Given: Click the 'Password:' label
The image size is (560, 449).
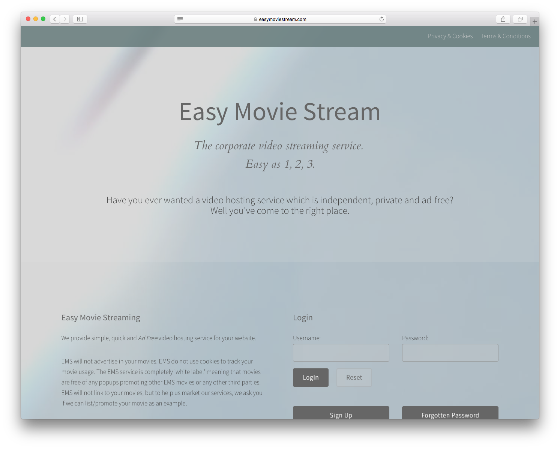Looking at the screenshot, I should (415, 338).
